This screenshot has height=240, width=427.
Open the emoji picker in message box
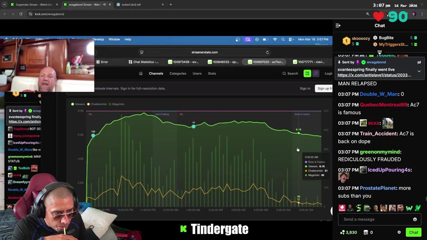[415, 219]
